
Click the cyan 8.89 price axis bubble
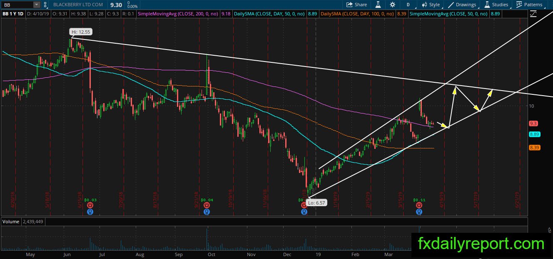534,134
